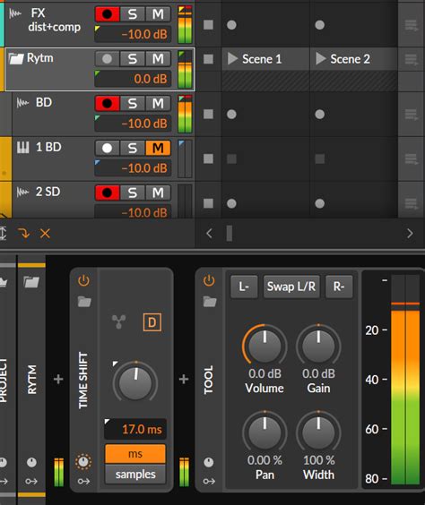This screenshot has height=505, width=425.
Task: Mute the 2 SD track
Action: [x=158, y=193]
